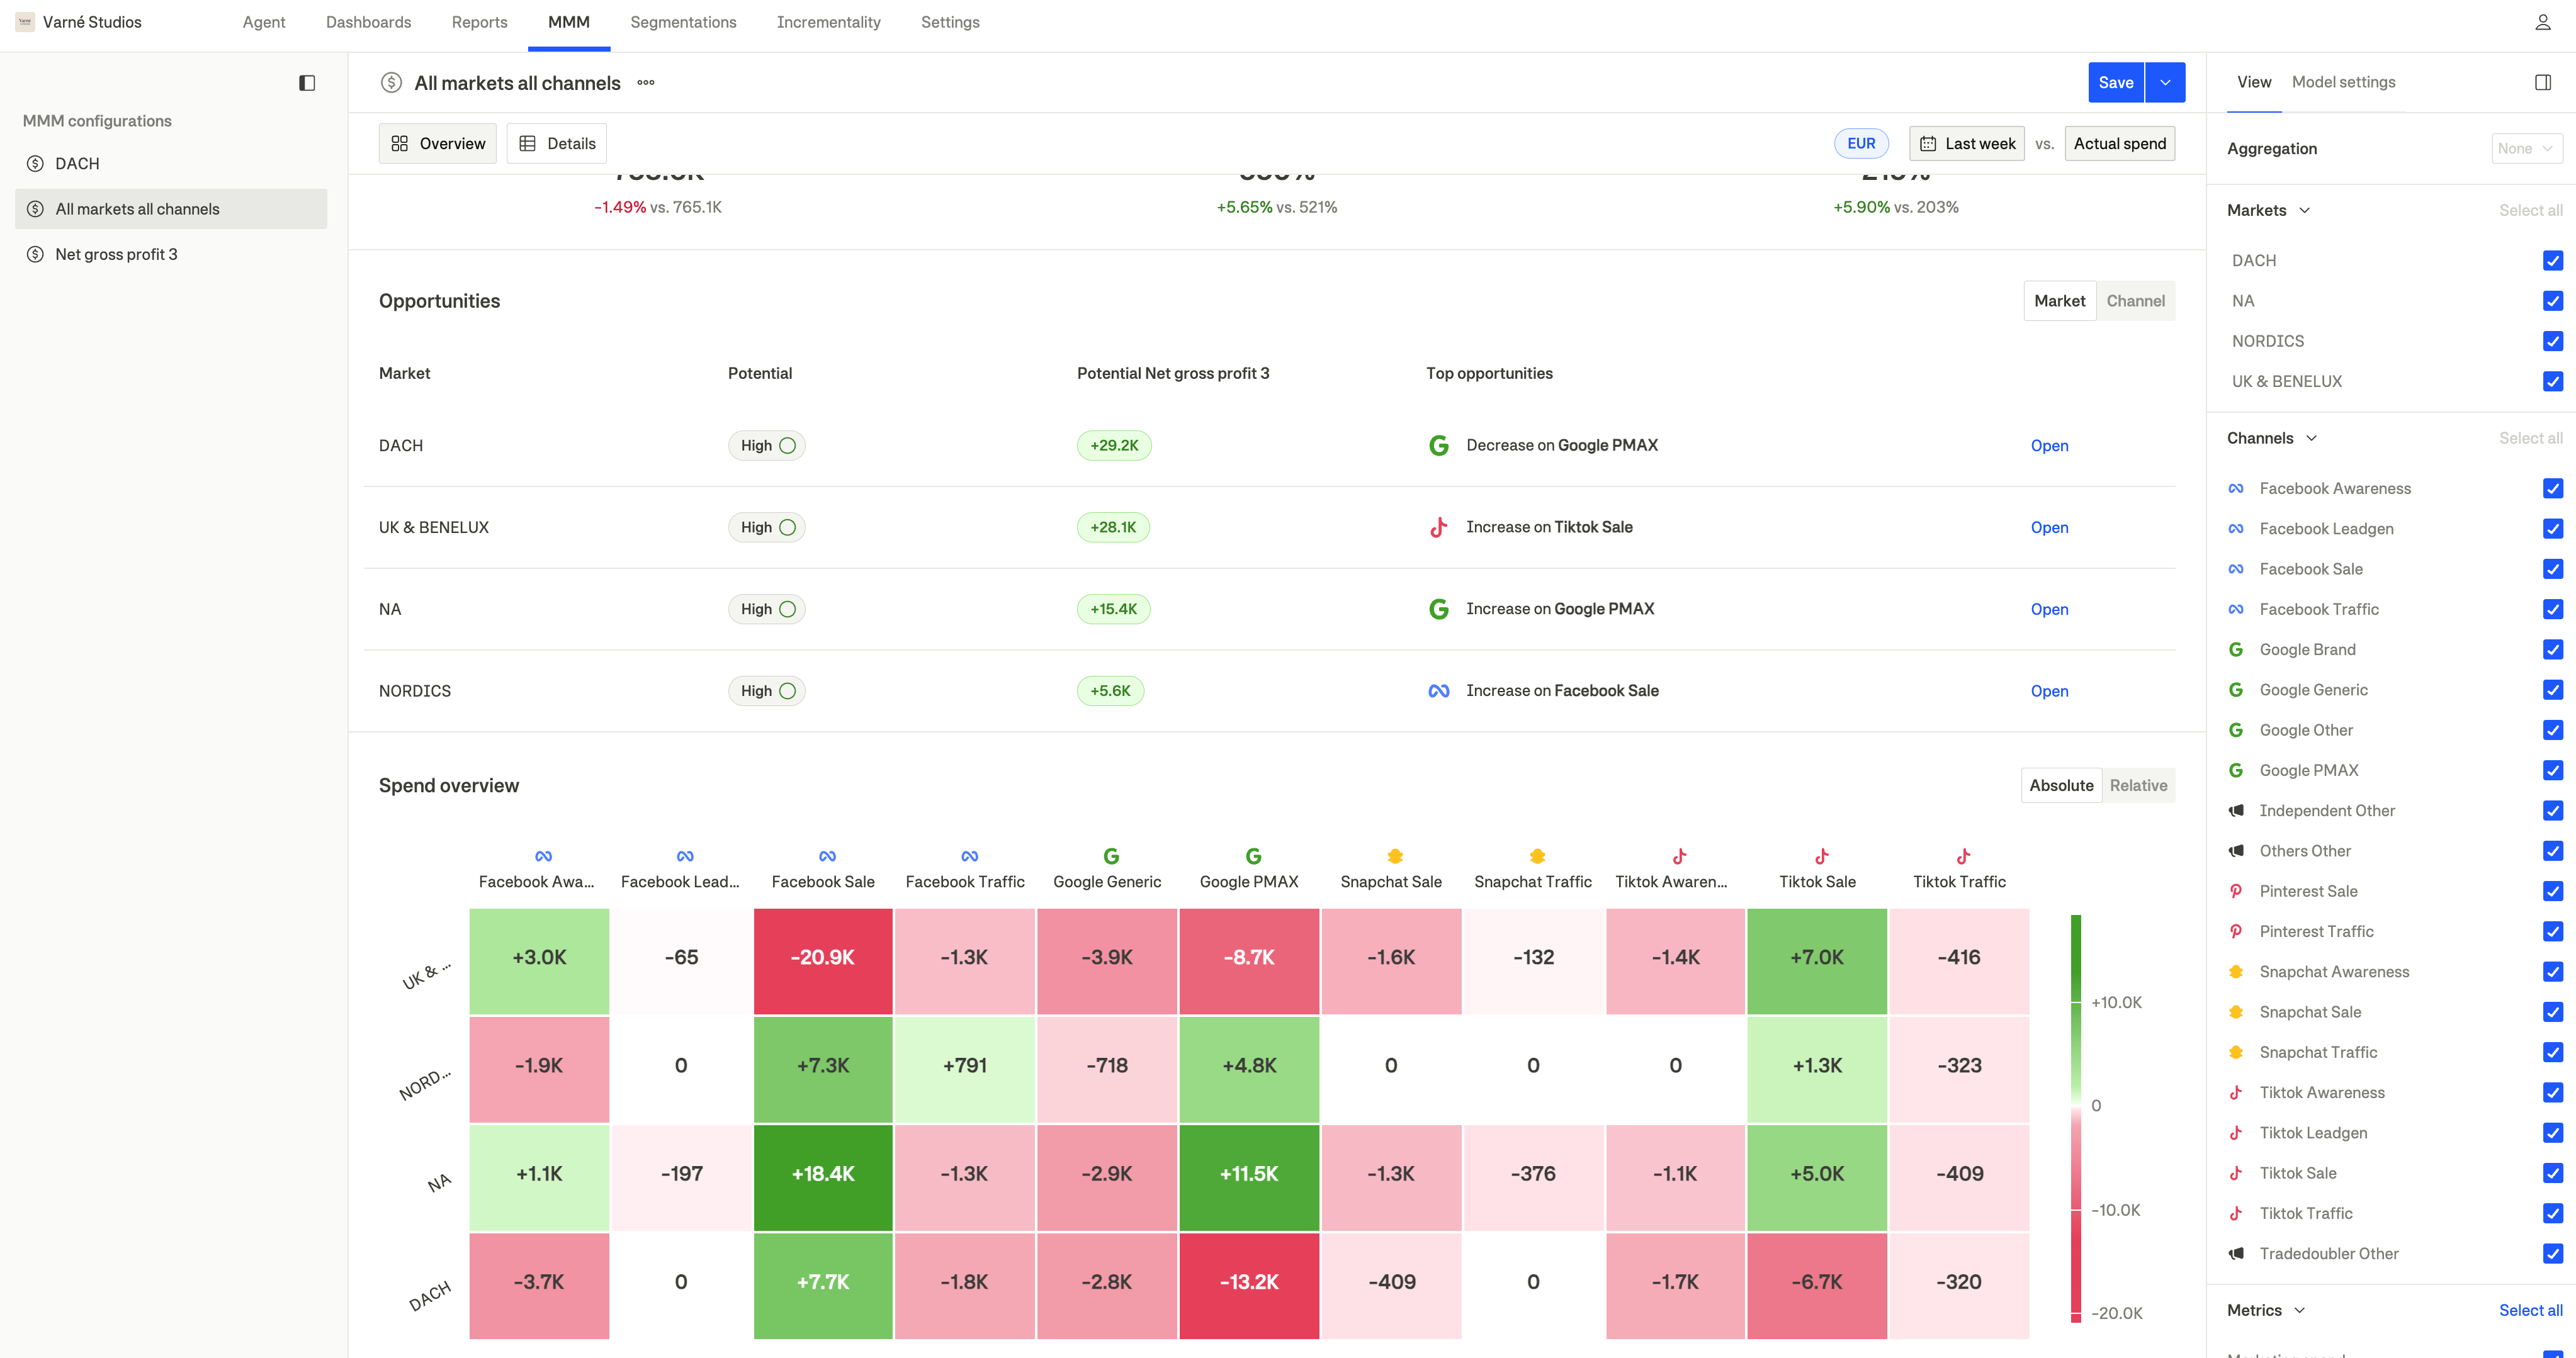The image size is (2576, 1358).
Task: Click Facebook Traffic heatmap column icon
Action: [x=969, y=856]
